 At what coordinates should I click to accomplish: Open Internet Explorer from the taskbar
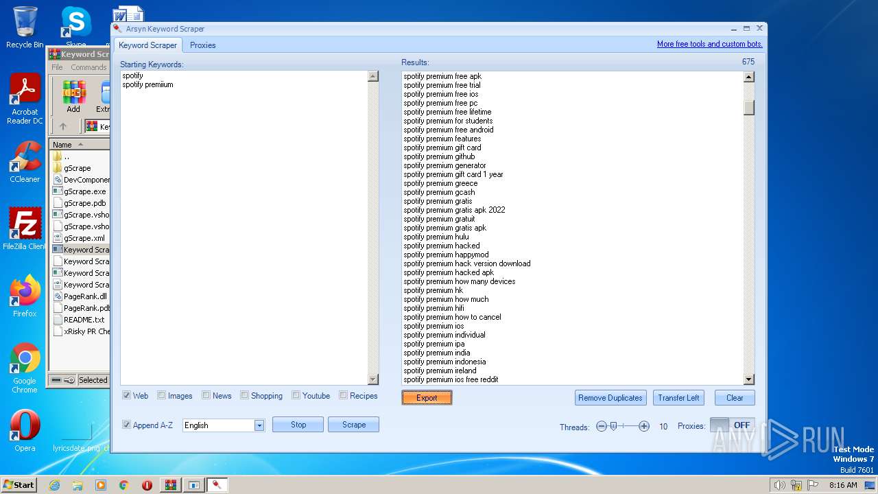pyautogui.click(x=55, y=485)
